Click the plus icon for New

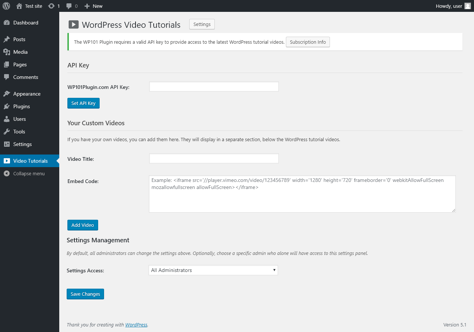click(x=87, y=6)
